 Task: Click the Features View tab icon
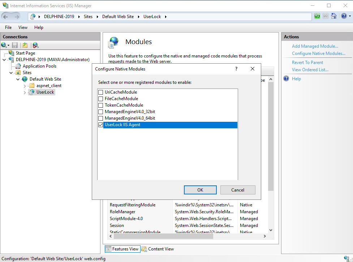pyautogui.click(x=108, y=249)
